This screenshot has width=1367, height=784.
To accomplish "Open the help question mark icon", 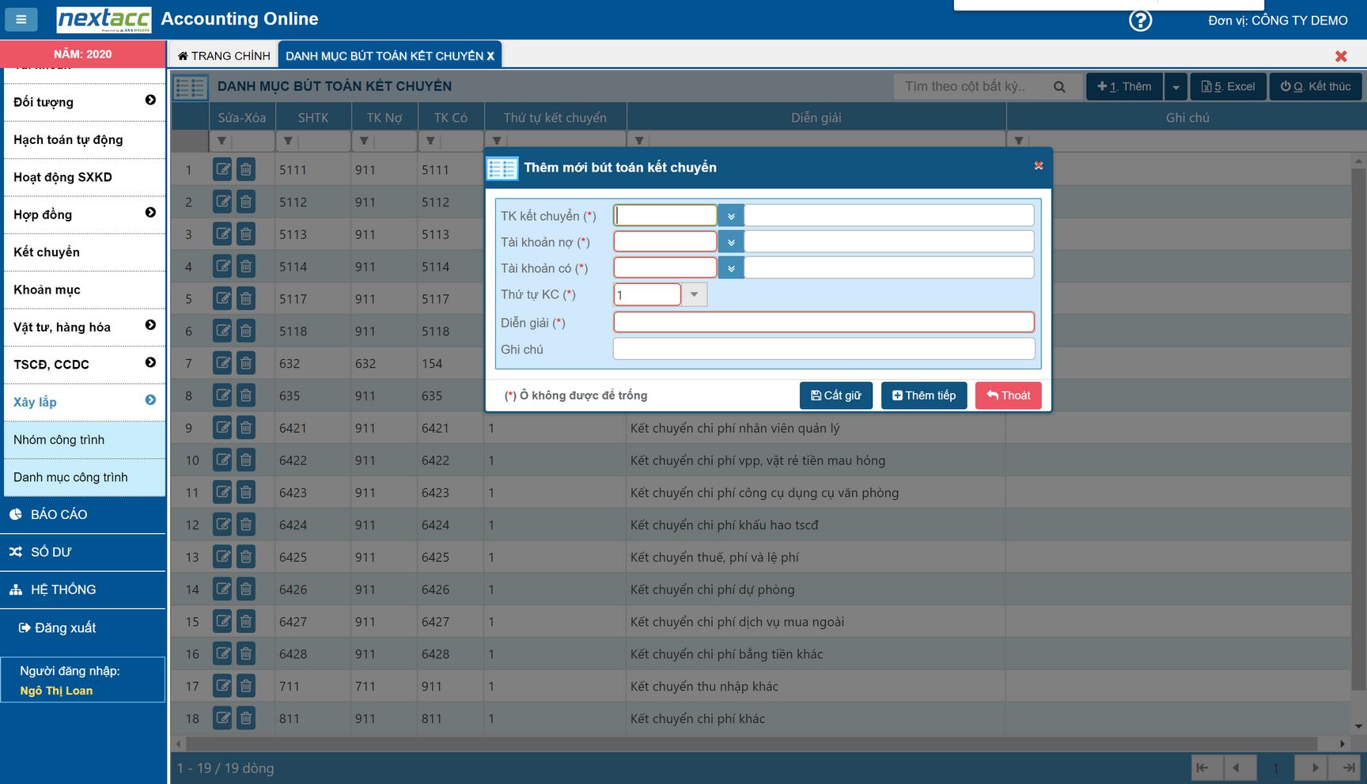I will [x=1140, y=21].
